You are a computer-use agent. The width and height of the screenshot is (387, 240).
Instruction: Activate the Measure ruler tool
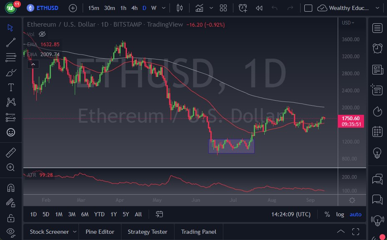coord(10,152)
